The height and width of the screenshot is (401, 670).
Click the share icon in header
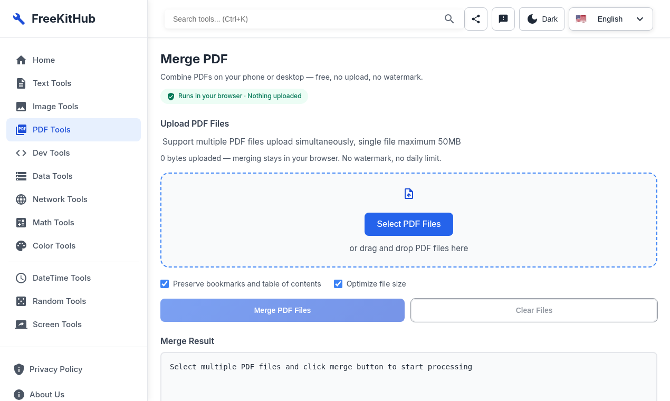476,19
